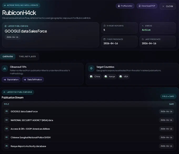The height and width of the screenshot is (154, 179).
Task: Click the TITLE column header
Action: (7, 104)
